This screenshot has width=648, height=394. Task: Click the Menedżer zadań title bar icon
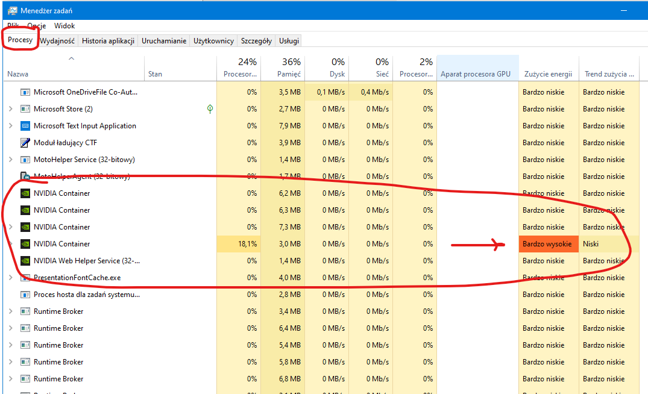(13, 11)
